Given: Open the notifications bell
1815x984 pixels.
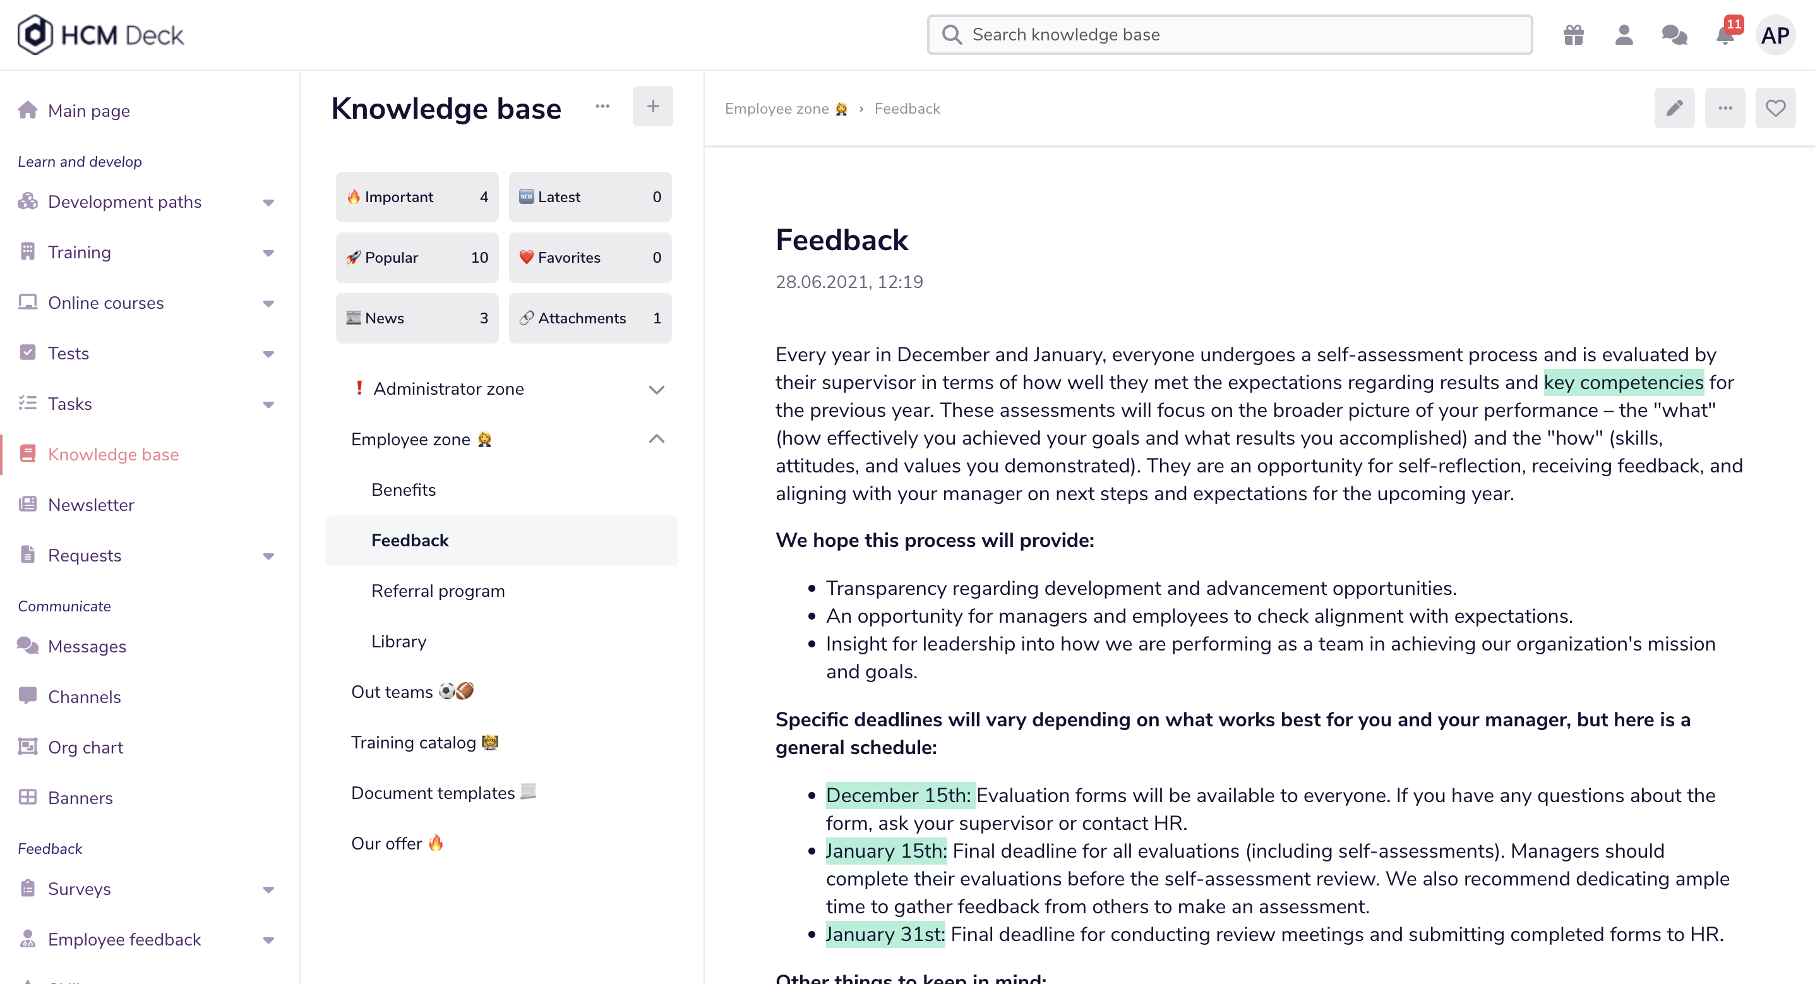Looking at the screenshot, I should pyautogui.click(x=1725, y=35).
